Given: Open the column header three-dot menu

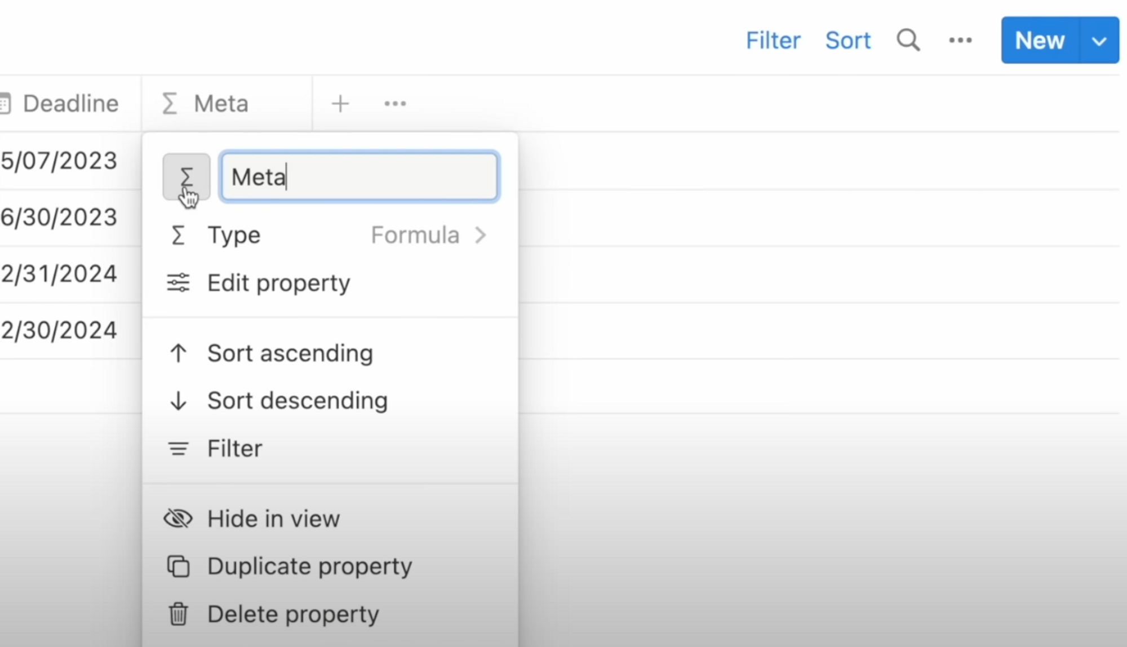Looking at the screenshot, I should [395, 104].
